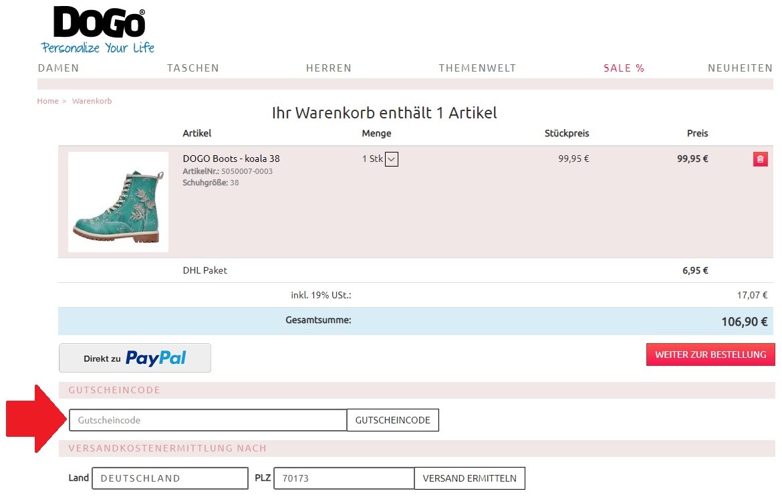782x497 pixels.
Task: Open the SALE % menu
Action: coord(624,68)
